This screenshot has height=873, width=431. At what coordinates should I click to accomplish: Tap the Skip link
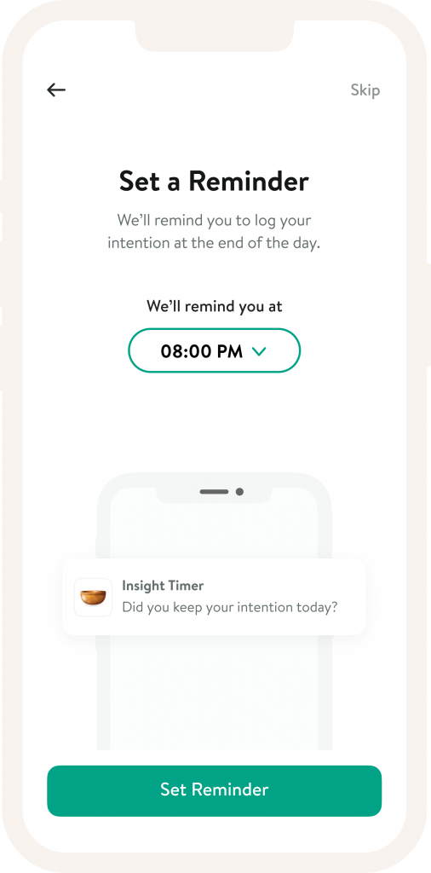(x=365, y=90)
